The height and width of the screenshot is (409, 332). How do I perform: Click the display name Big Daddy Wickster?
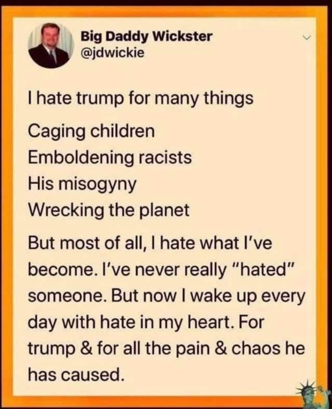tap(146, 36)
